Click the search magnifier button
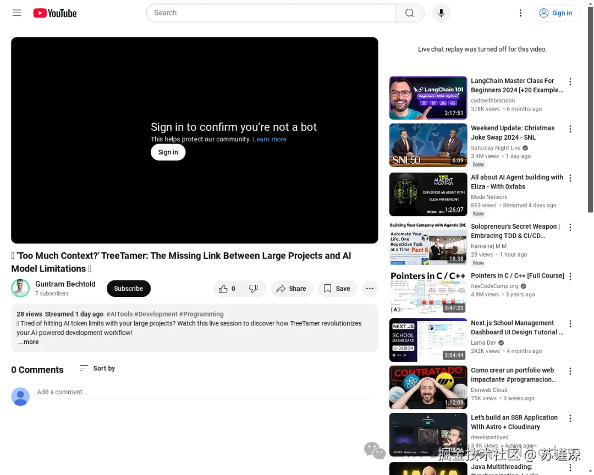The image size is (594, 475). click(410, 13)
